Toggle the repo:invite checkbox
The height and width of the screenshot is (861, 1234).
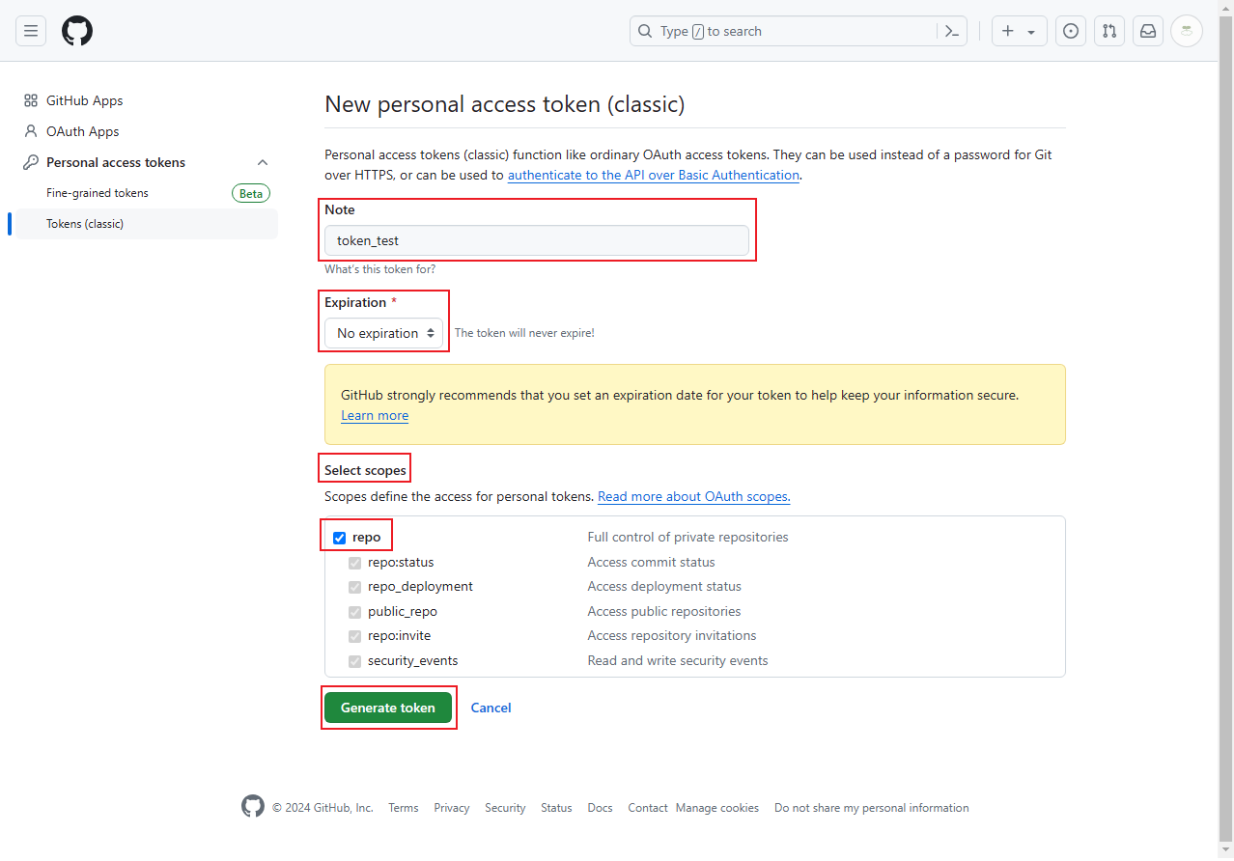coord(354,636)
